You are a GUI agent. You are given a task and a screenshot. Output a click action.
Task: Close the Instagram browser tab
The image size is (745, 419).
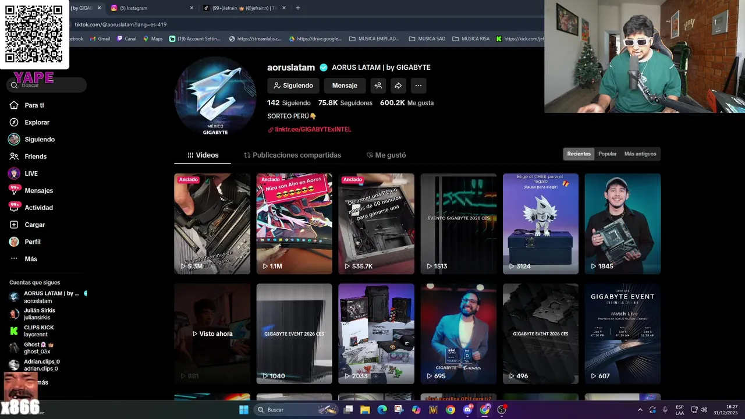point(191,8)
